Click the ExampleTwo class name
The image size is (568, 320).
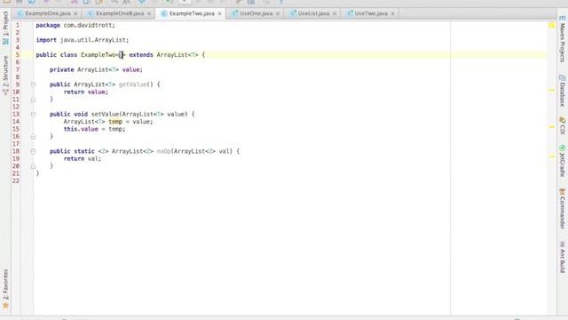pyautogui.click(x=98, y=55)
